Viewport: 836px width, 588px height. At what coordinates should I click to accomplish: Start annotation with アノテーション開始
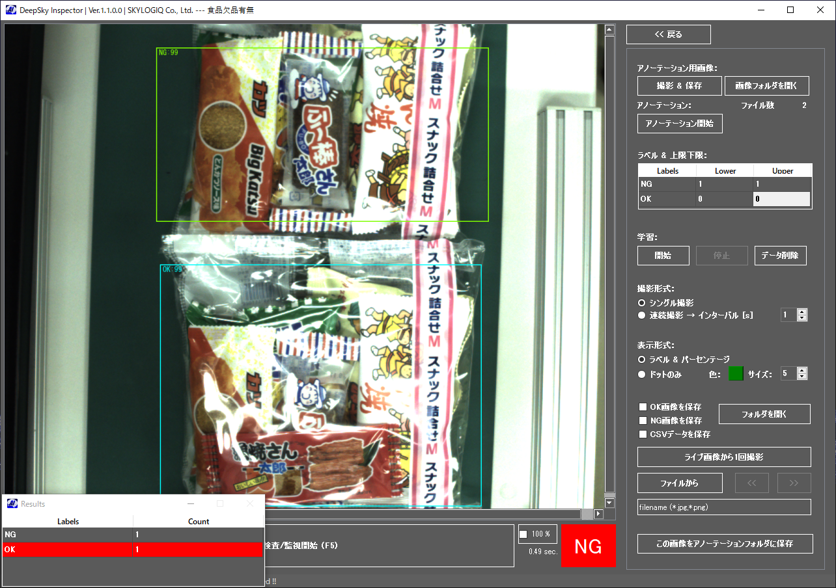(x=680, y=124)
